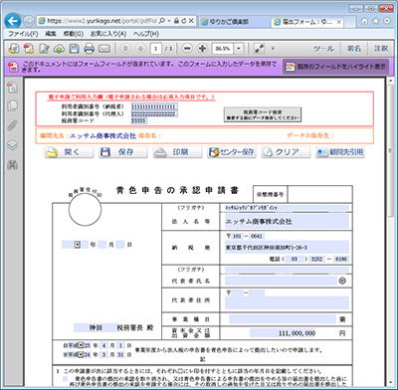Click the センター保存 button

232,152
